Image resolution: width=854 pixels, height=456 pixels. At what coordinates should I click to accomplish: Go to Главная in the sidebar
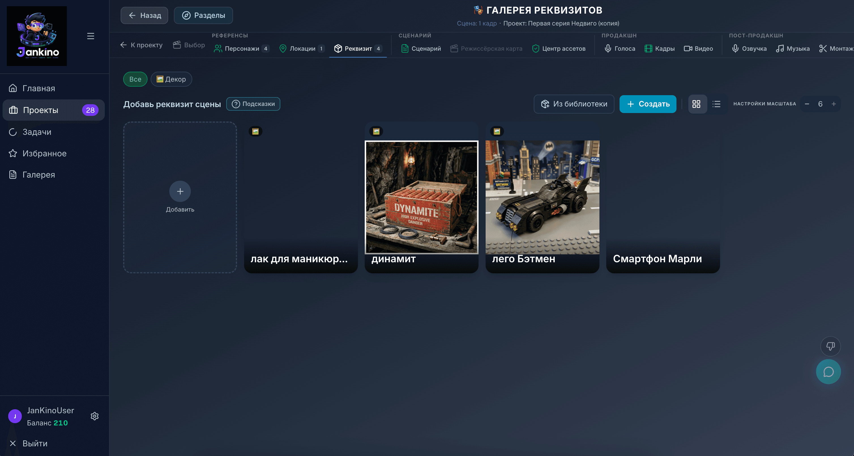click(54, 88)
